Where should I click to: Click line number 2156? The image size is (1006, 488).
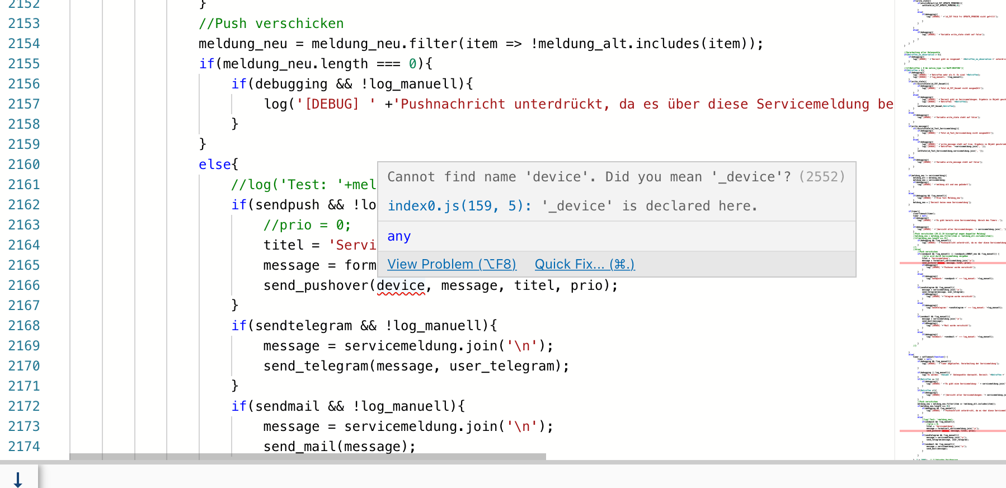point(24,84)
